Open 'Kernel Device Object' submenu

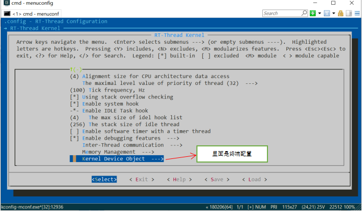pos(117,159)
